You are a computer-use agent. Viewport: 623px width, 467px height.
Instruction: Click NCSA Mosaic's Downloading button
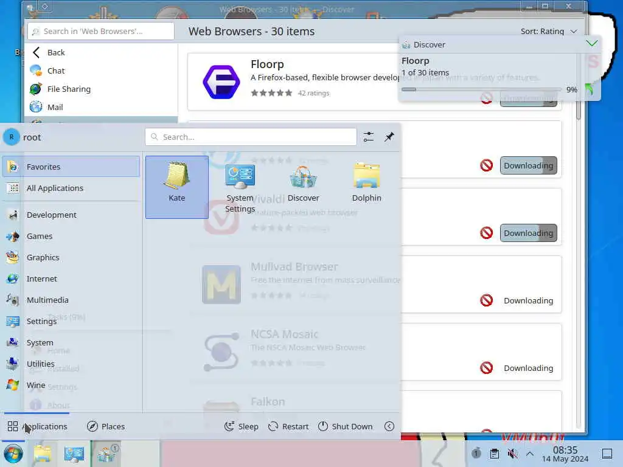click(x=529, y=368)
